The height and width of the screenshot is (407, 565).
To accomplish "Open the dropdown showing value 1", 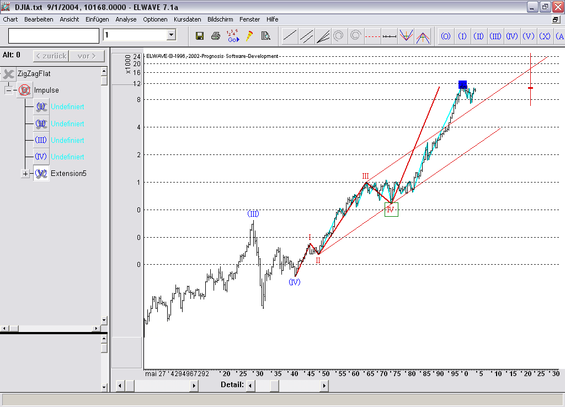I will (171, 35).
